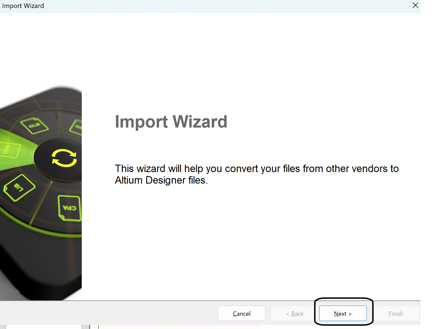Click the 'Altium Designer files' text line
The image size is (435, 329).
coord(161,180)
